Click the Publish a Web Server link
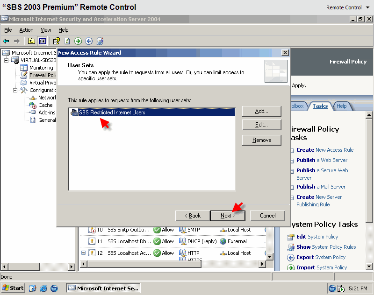This screenshot has height=295, width=374. pos(322,160)
